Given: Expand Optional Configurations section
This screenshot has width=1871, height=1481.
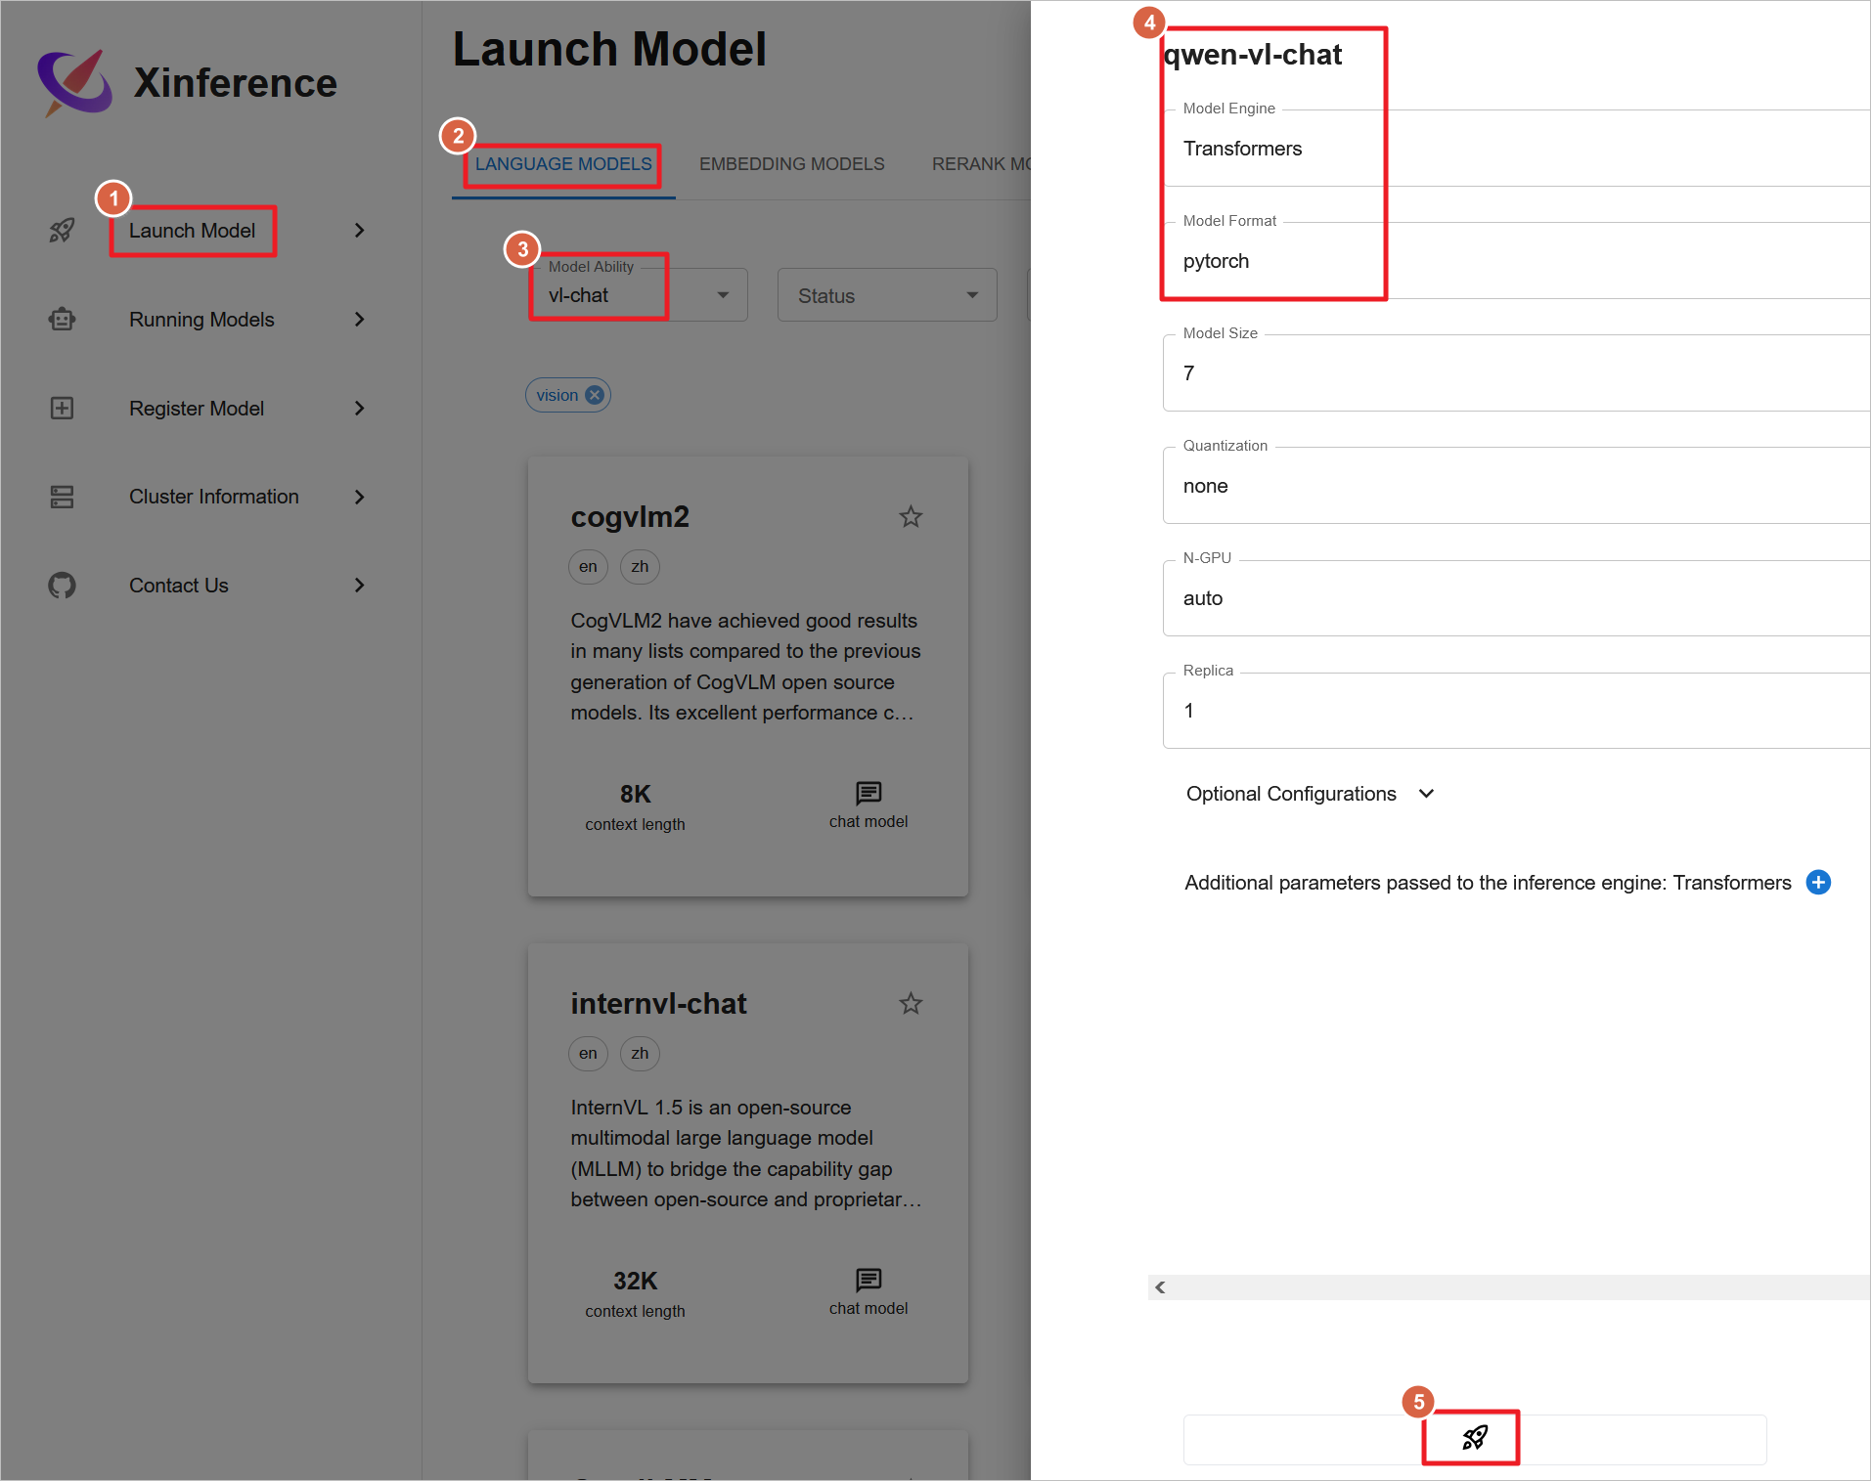Looking at the screenshot, I should (1311, 794).
